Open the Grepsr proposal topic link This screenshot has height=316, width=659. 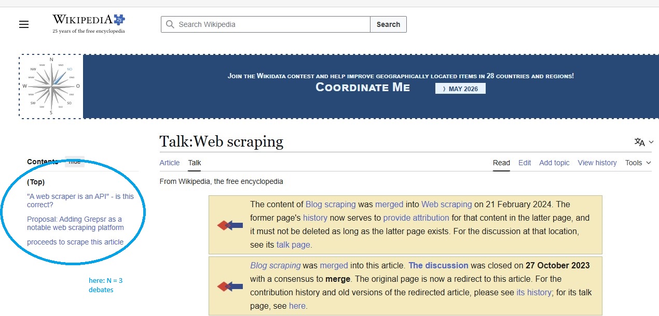pyautogui.click(x=75, y=223)
